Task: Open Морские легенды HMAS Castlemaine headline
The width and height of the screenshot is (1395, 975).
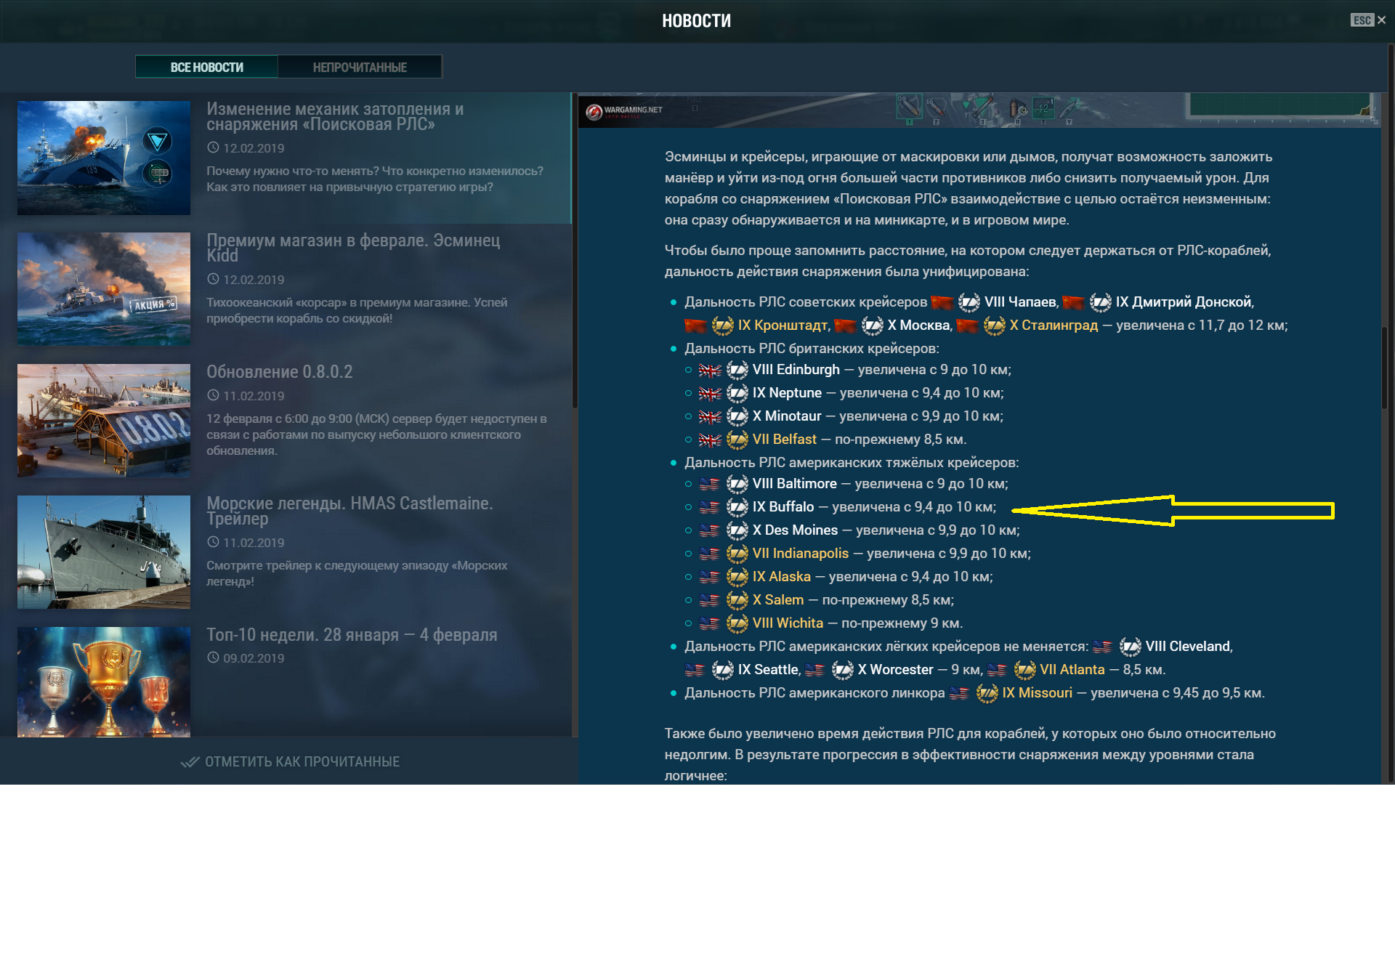Action: tap(349, 511)
